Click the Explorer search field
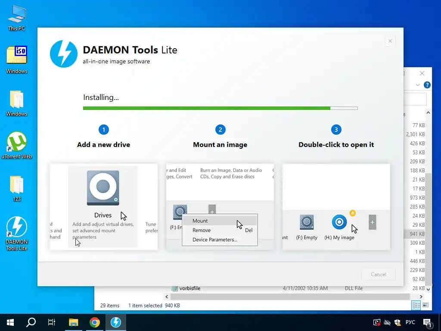The width and height of the screenshot is (441, 331). coord(415,99)
